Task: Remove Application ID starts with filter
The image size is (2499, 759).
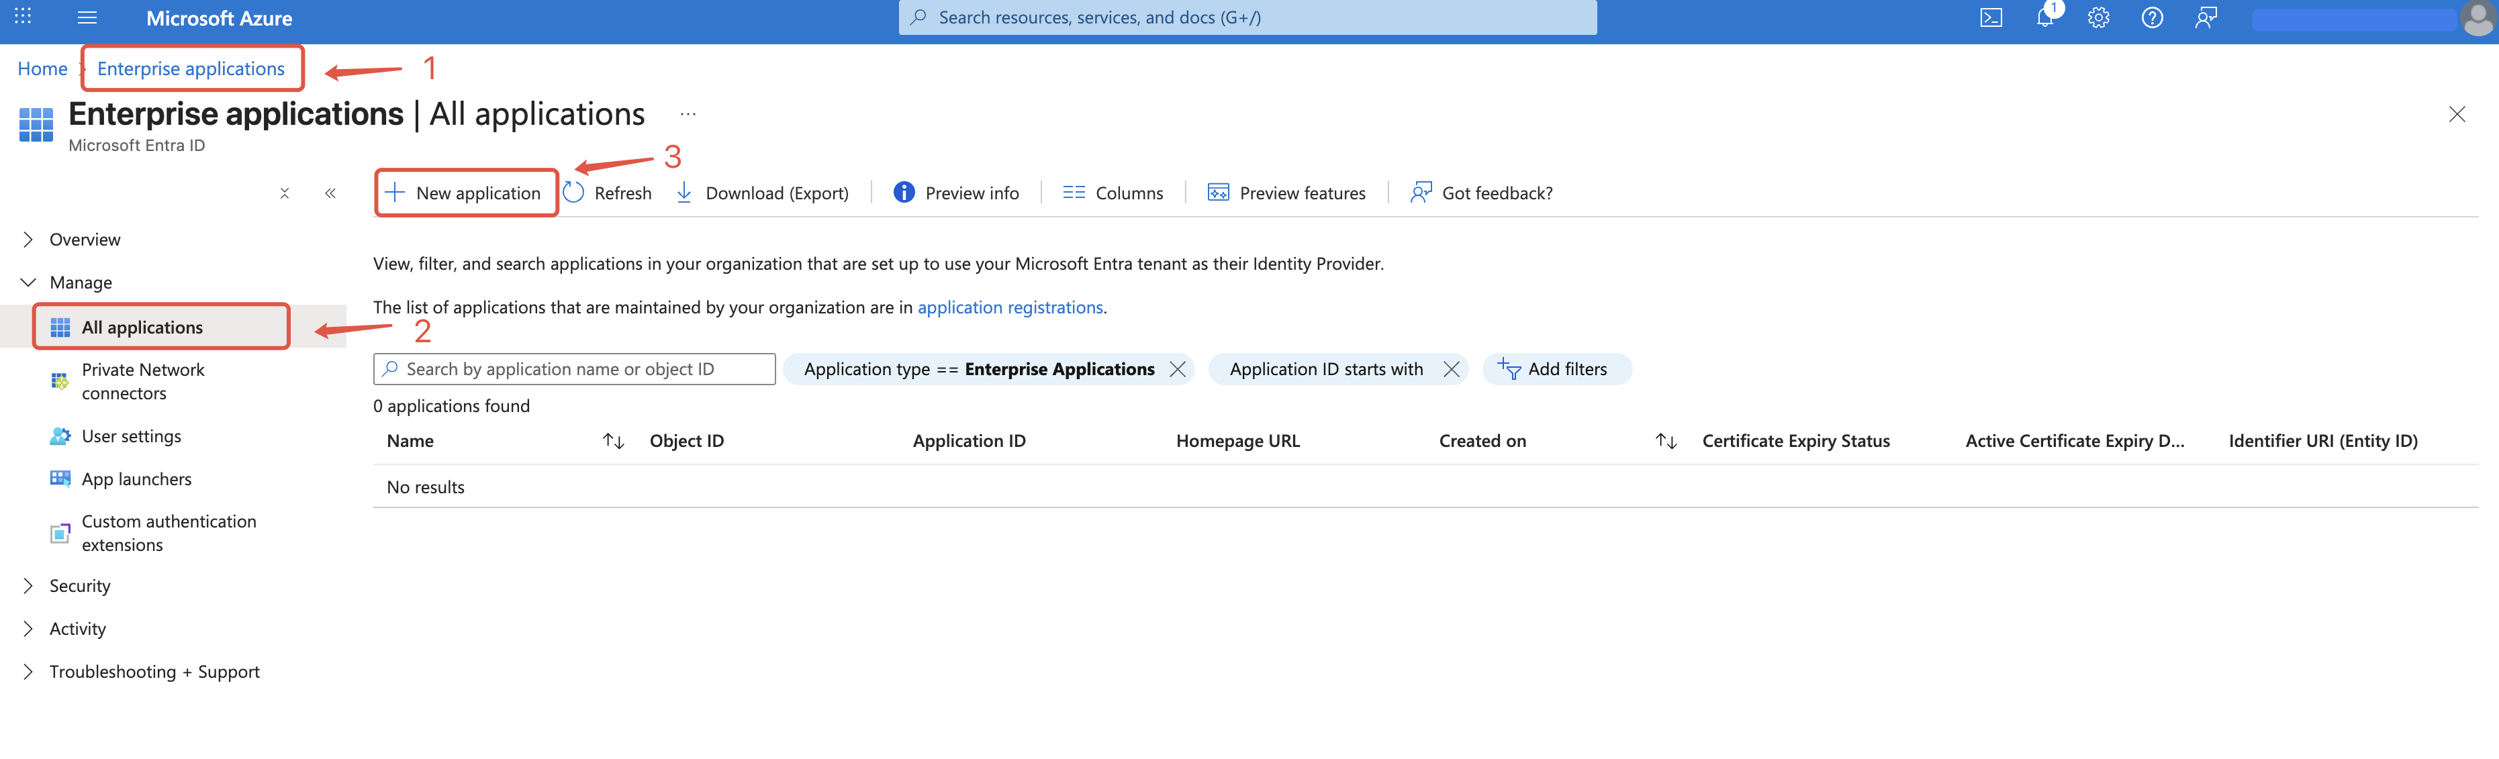Action: 1452,369
